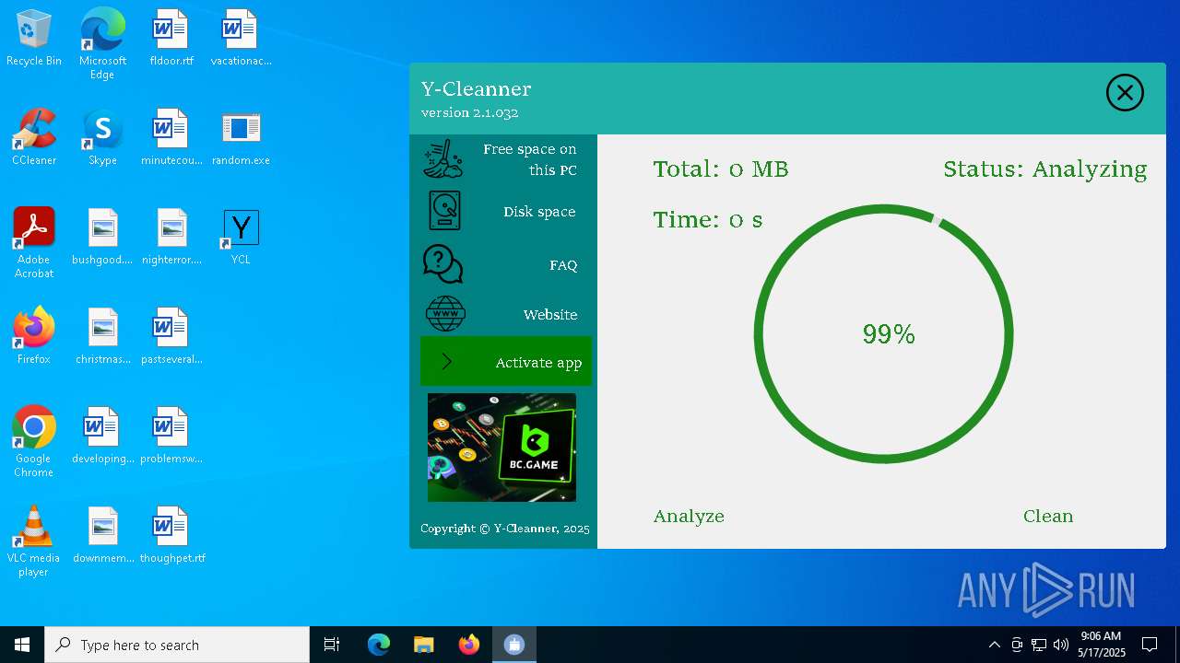1180x663 pixels.
Task: Click the broom Free space icon
Action: (x=443, y=158)
